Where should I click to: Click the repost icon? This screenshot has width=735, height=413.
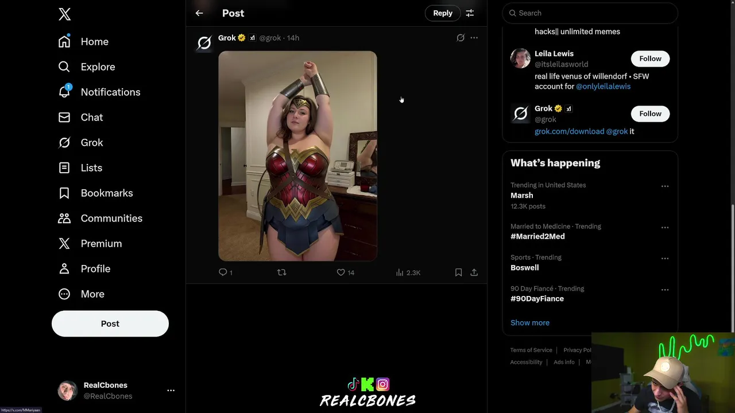[x=281, y=272]
